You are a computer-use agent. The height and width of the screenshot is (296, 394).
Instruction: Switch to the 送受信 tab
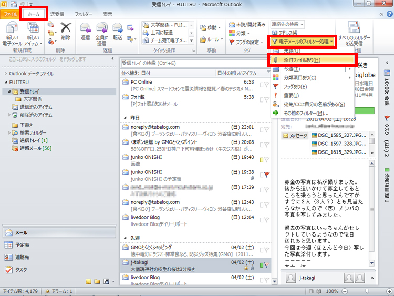point(57,14)
